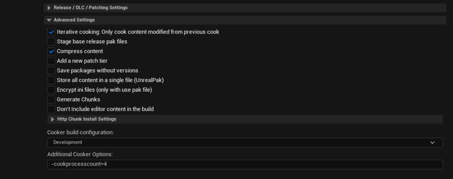Uncheck the Compress content option
The height and width of the screenshot is (179, 453).
point(51,51)
